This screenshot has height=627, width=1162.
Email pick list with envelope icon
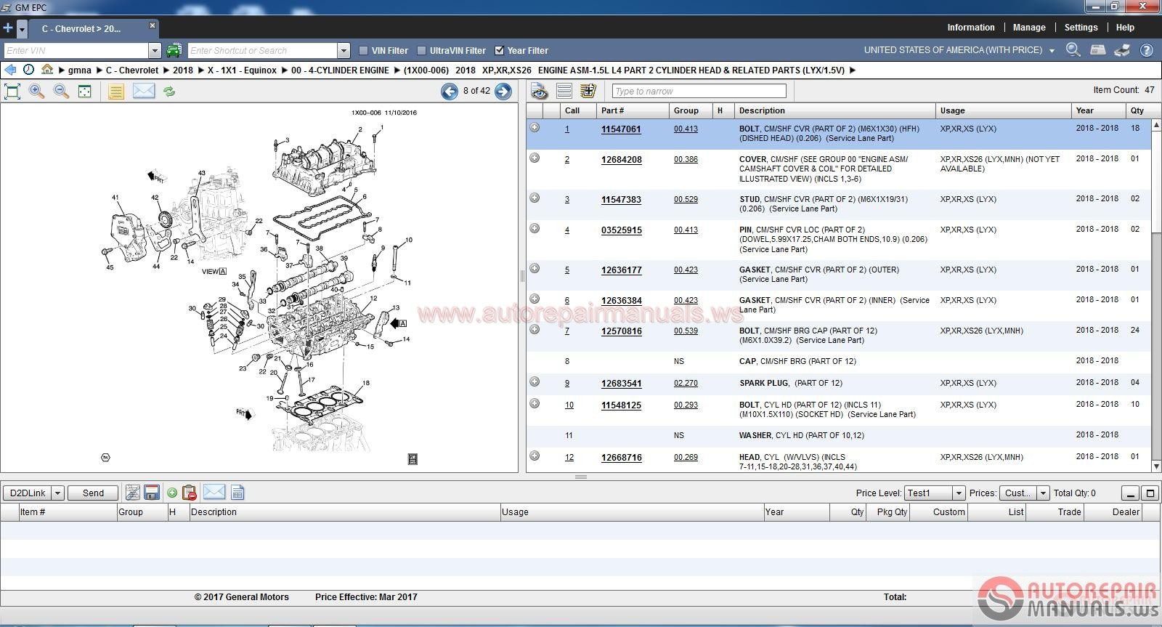coord(214,492)
